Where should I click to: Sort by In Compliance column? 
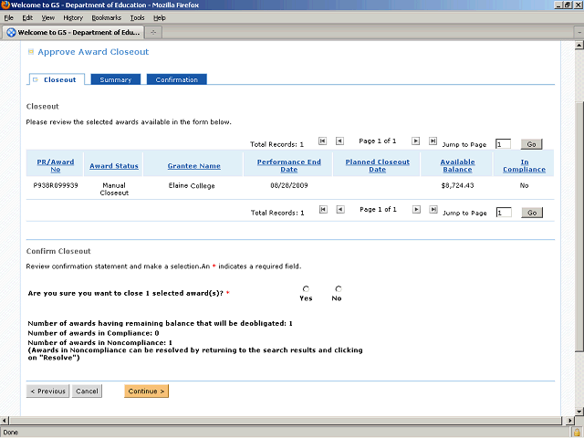click(x=524, y=166)
